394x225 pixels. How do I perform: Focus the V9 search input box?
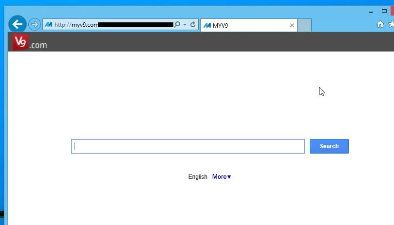pyautogui.click(x=188, y=146)
